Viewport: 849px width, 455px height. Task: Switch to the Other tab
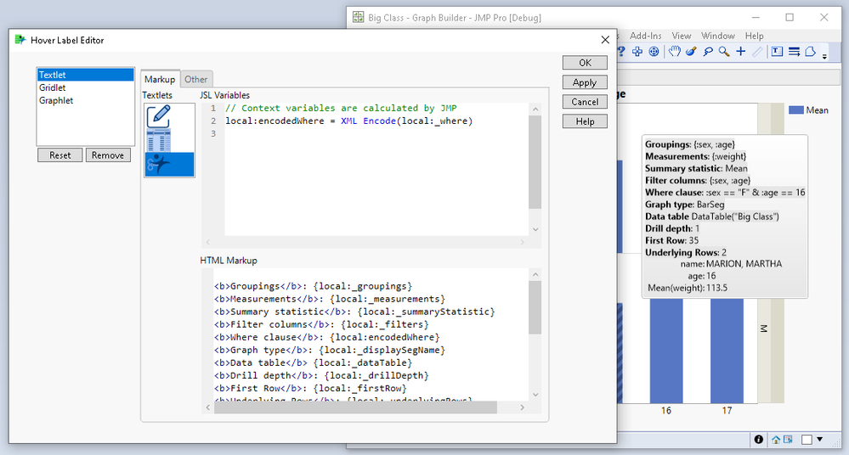click(195, 80)
